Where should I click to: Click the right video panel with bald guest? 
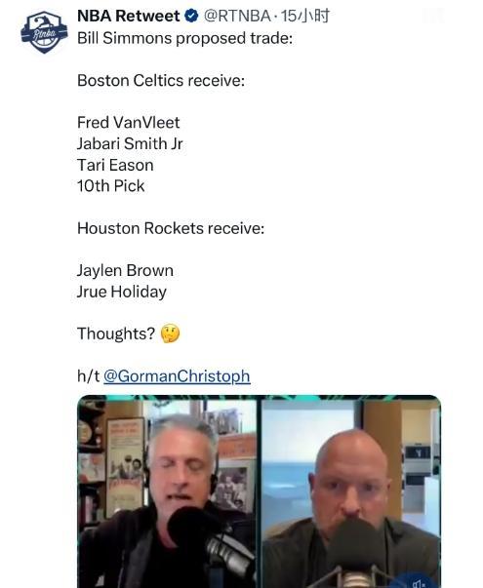350,493
